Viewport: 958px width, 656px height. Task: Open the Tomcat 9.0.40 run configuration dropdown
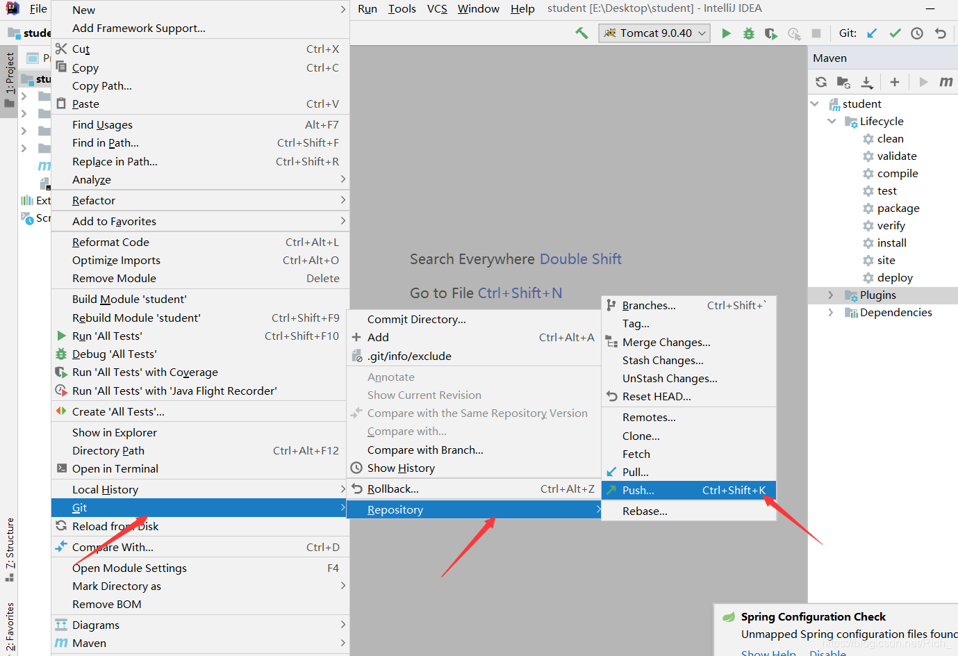(x=654, y=33)
